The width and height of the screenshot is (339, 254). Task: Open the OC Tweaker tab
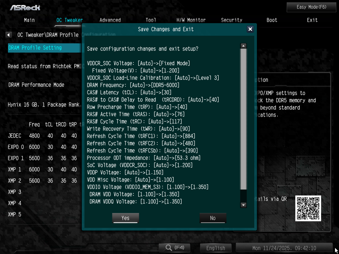[70, 20]
